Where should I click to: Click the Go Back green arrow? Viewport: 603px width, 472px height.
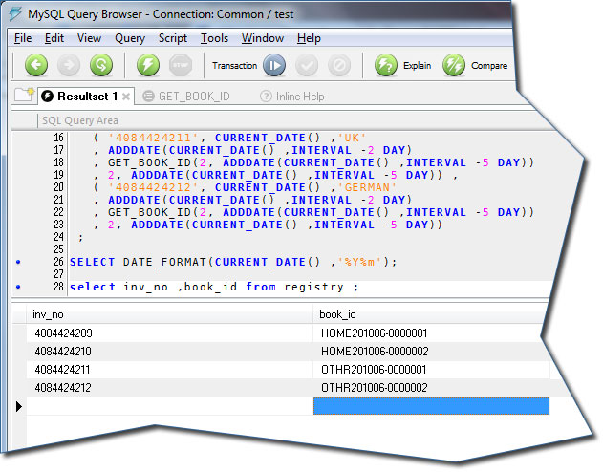(x=36, y=66)
